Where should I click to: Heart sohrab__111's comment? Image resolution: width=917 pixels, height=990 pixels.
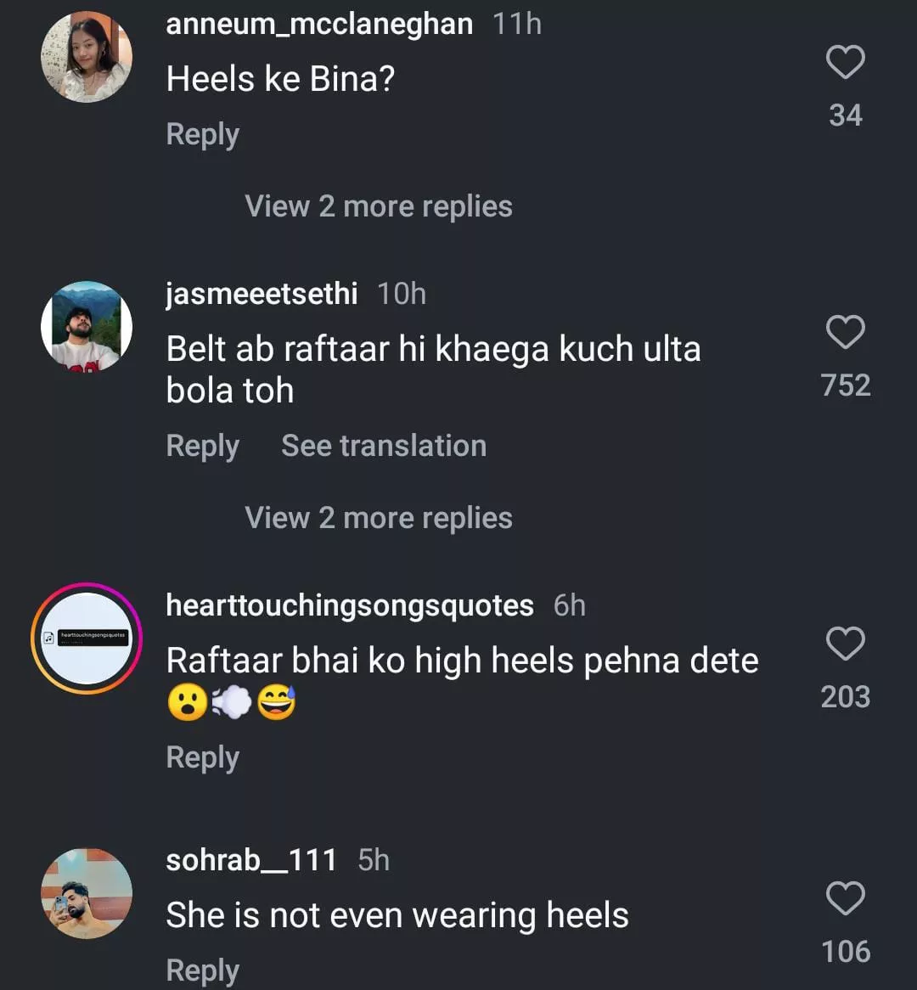click(x=845, y=899)
